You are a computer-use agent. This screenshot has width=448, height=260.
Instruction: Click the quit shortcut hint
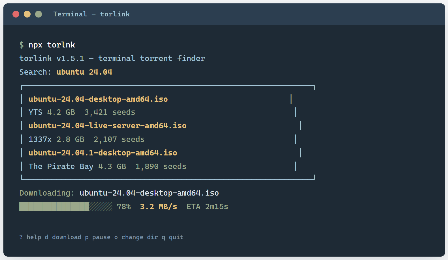click(x=172, y=237)
